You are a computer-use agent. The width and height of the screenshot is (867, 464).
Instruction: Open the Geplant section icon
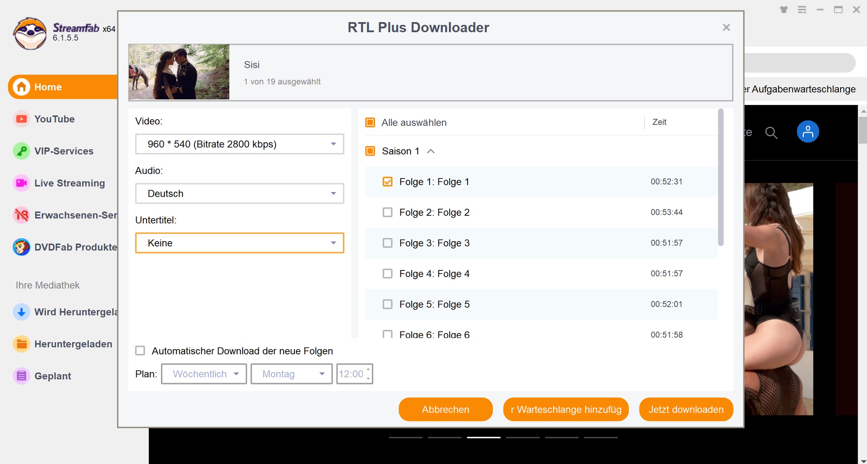pos(21,376)
